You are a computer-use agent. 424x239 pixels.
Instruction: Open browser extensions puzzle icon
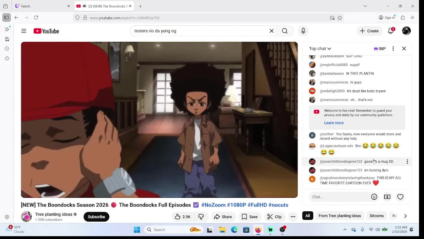(x=403, y=18)
